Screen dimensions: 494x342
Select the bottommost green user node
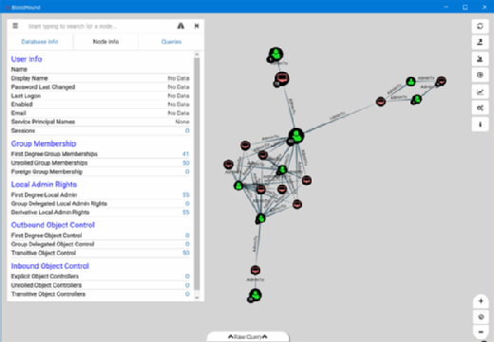pyautogui.click(x=256, y=296)
